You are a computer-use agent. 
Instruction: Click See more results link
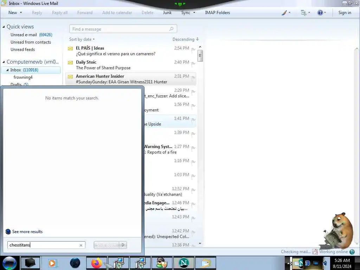click(x=27, y=232)
